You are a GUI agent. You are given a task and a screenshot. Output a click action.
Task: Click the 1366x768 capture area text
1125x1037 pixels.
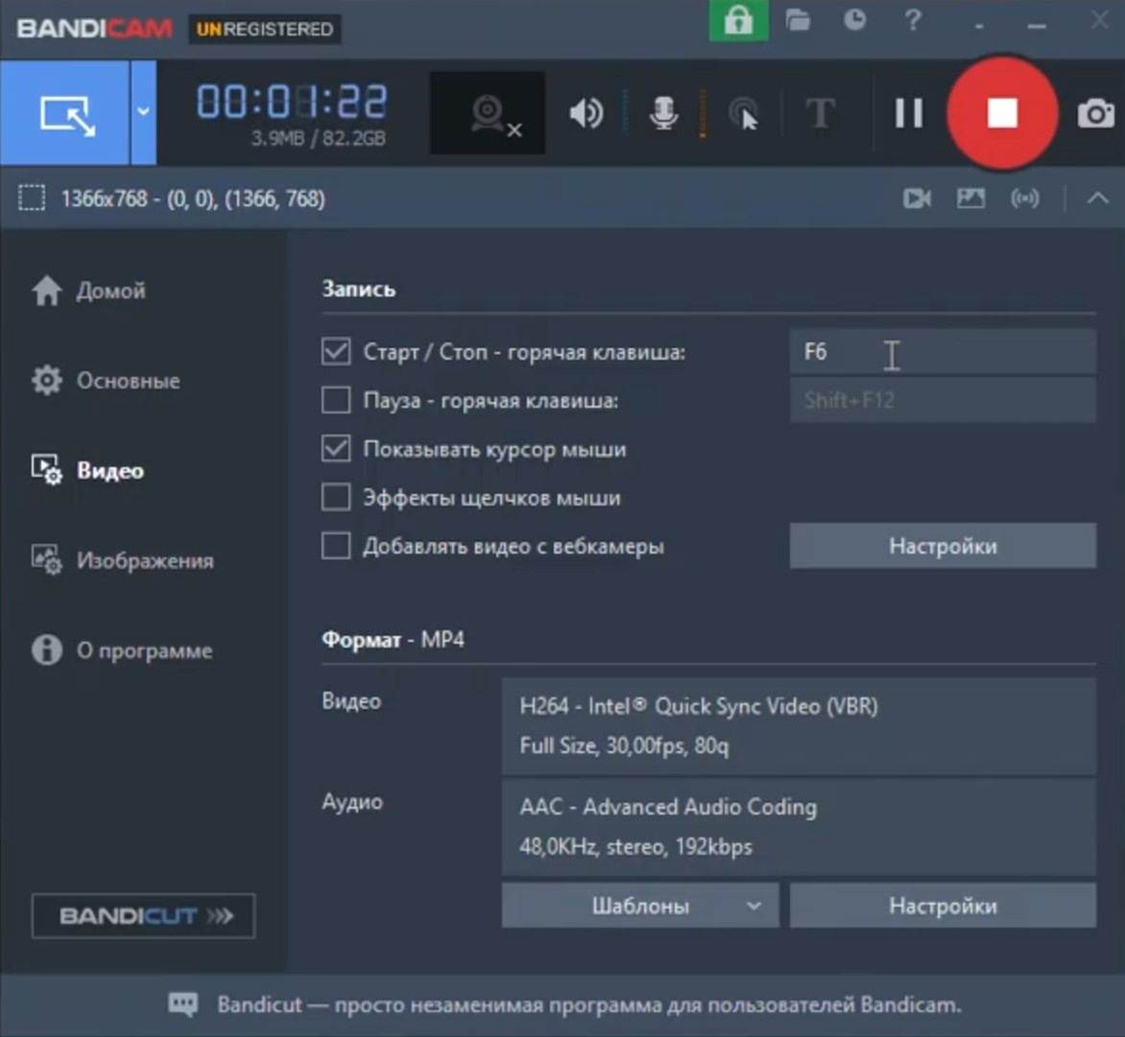click(193, 199)
